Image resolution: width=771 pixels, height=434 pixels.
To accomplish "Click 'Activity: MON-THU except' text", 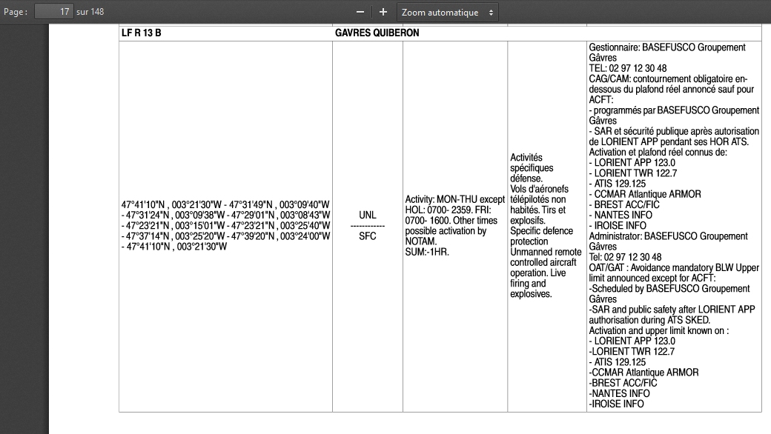I will [x=455, y=199].
